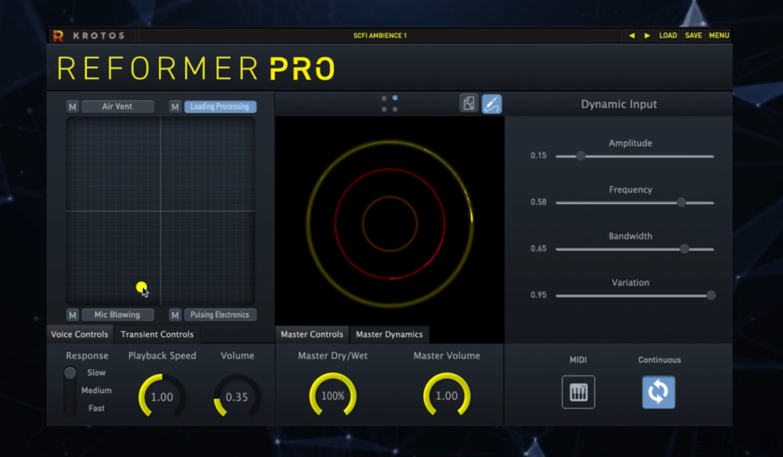Click SAVE preset button
The height and width of the screenshot is (457, 783).
[x=693, y=36]
